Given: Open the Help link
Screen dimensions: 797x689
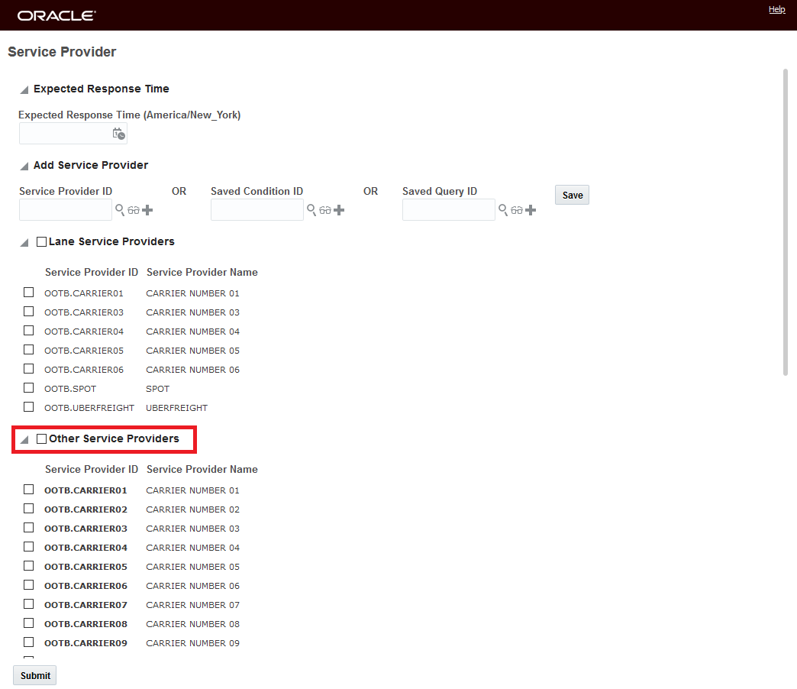Looking at the screenshot, I should coord(776,9).
